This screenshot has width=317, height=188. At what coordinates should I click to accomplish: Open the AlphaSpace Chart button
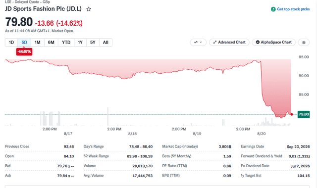(273, 43)
